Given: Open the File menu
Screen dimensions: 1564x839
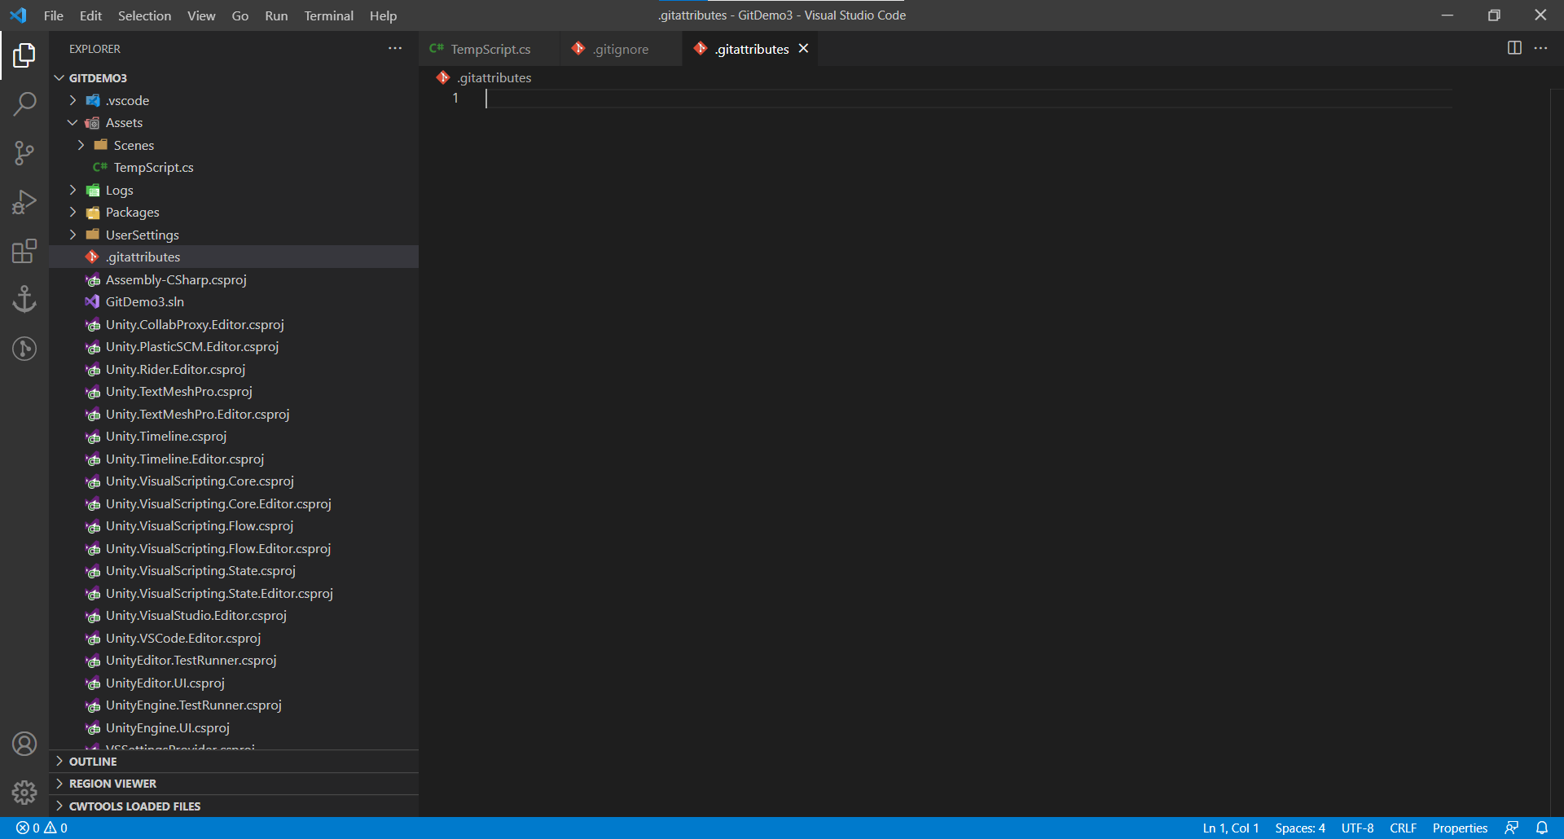Looking at the screenshot, I should (x=54, y=15).
